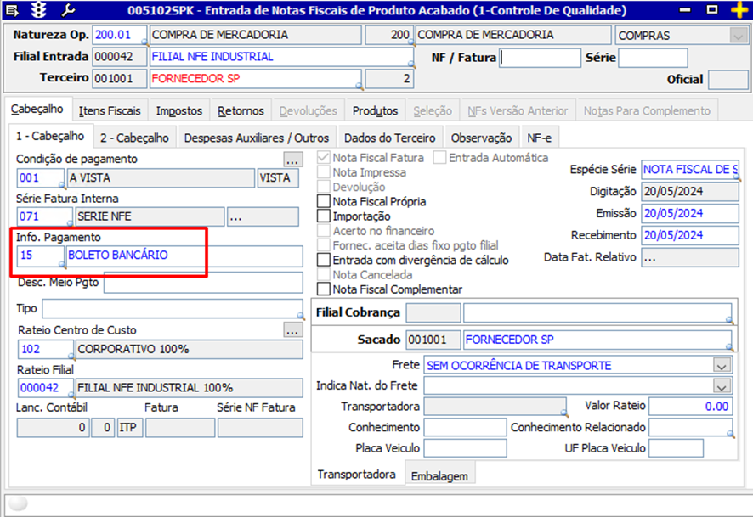Open lookup on Espécie Série field
Viewport: 753px width, 517px height.
point(736,177)
